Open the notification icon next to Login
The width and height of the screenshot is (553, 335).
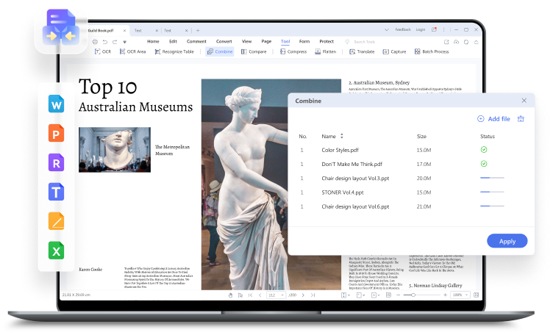coord(434,29)
